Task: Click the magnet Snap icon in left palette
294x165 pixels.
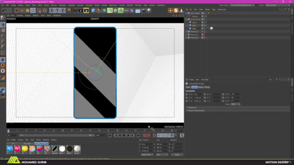Action: click(x=3, y=78)
